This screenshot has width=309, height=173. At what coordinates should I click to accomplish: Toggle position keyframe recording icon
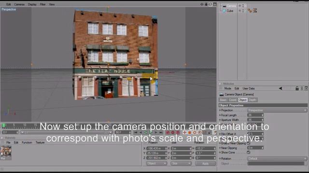[184, 133]
